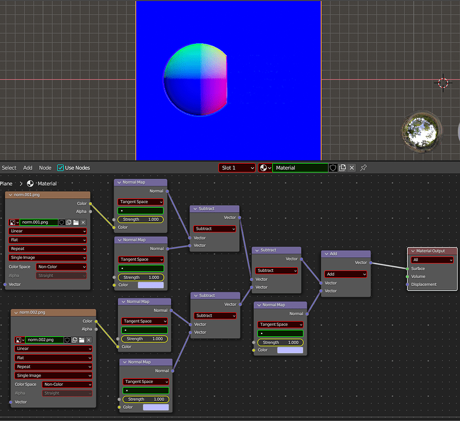Open image browse dropdown in norm.002.png node
This screenshot has height=421, width=460.
(20, 340)
